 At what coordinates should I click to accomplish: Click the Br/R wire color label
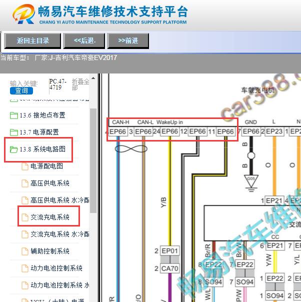(x=208, y=250)
